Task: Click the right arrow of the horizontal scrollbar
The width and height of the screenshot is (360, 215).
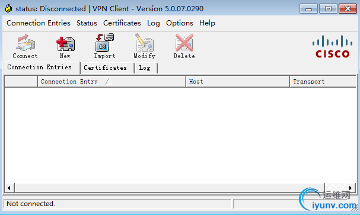Action: coord(351,188)
